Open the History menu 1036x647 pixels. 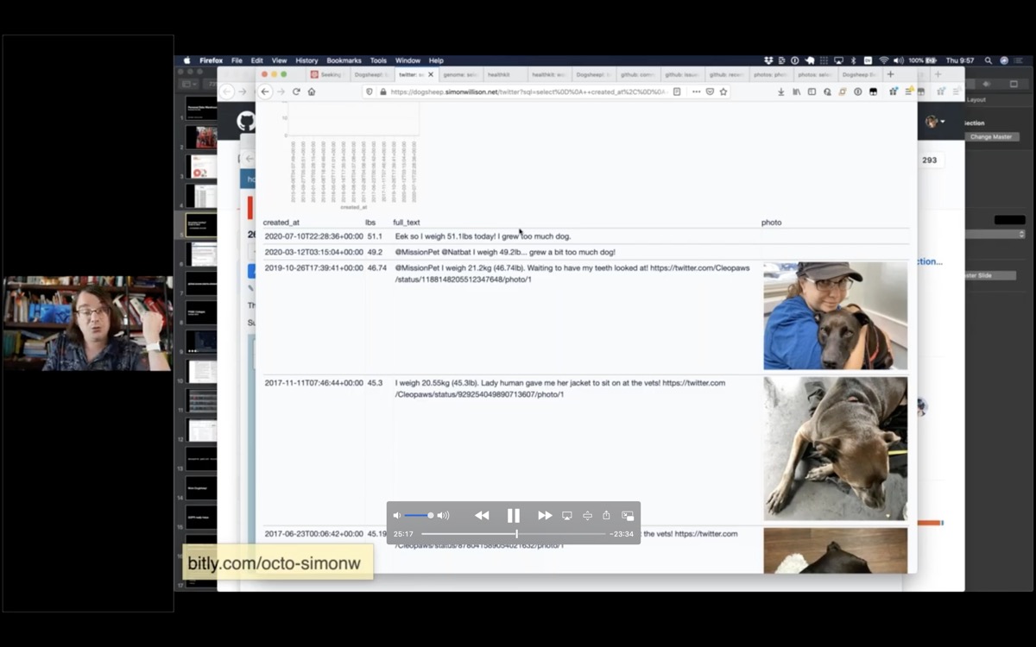306,60
